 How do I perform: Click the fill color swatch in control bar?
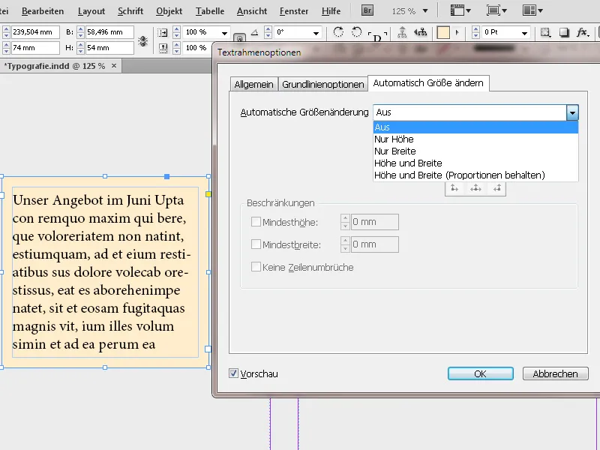(x=443, y=32)
